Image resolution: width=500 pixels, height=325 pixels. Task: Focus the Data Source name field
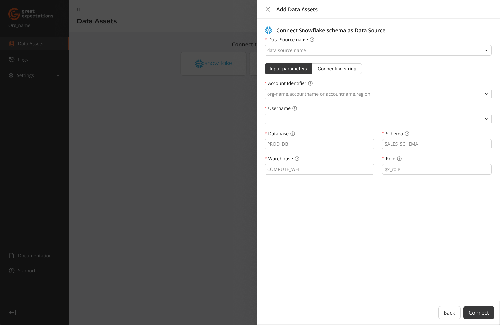pos(378,50)
